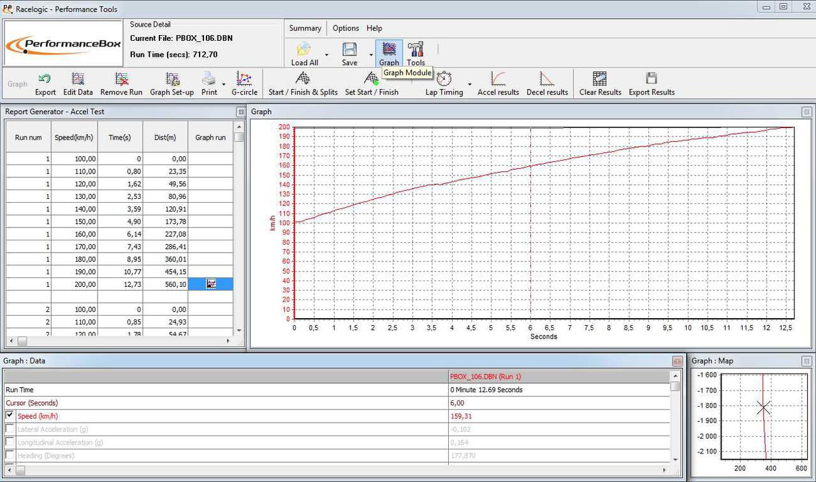This screenshot has height=482, width=816.
Task: Click graph run icon in 200,00 row
Action: (211, 284)
